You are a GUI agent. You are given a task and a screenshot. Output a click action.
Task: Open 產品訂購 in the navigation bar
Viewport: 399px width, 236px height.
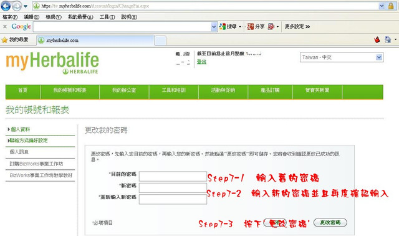[270, 91]
